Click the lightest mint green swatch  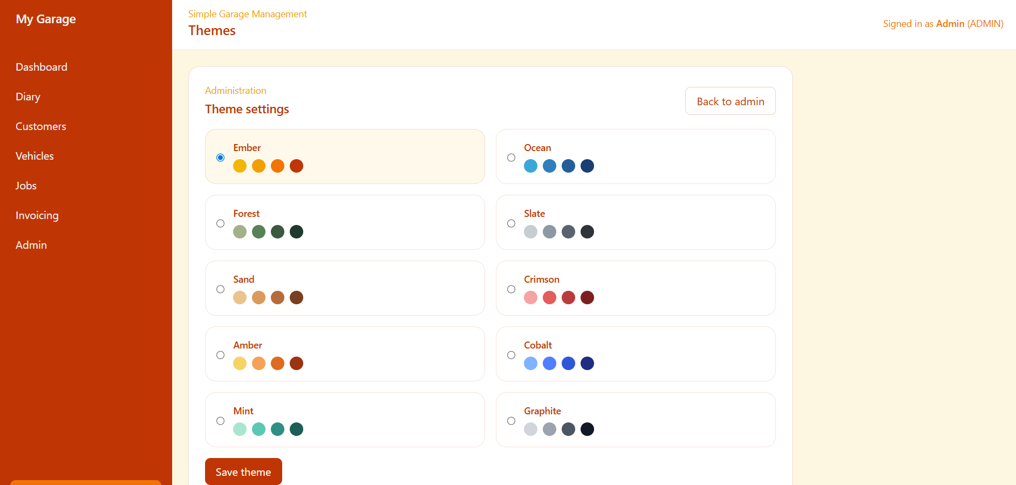pos(240,429)
